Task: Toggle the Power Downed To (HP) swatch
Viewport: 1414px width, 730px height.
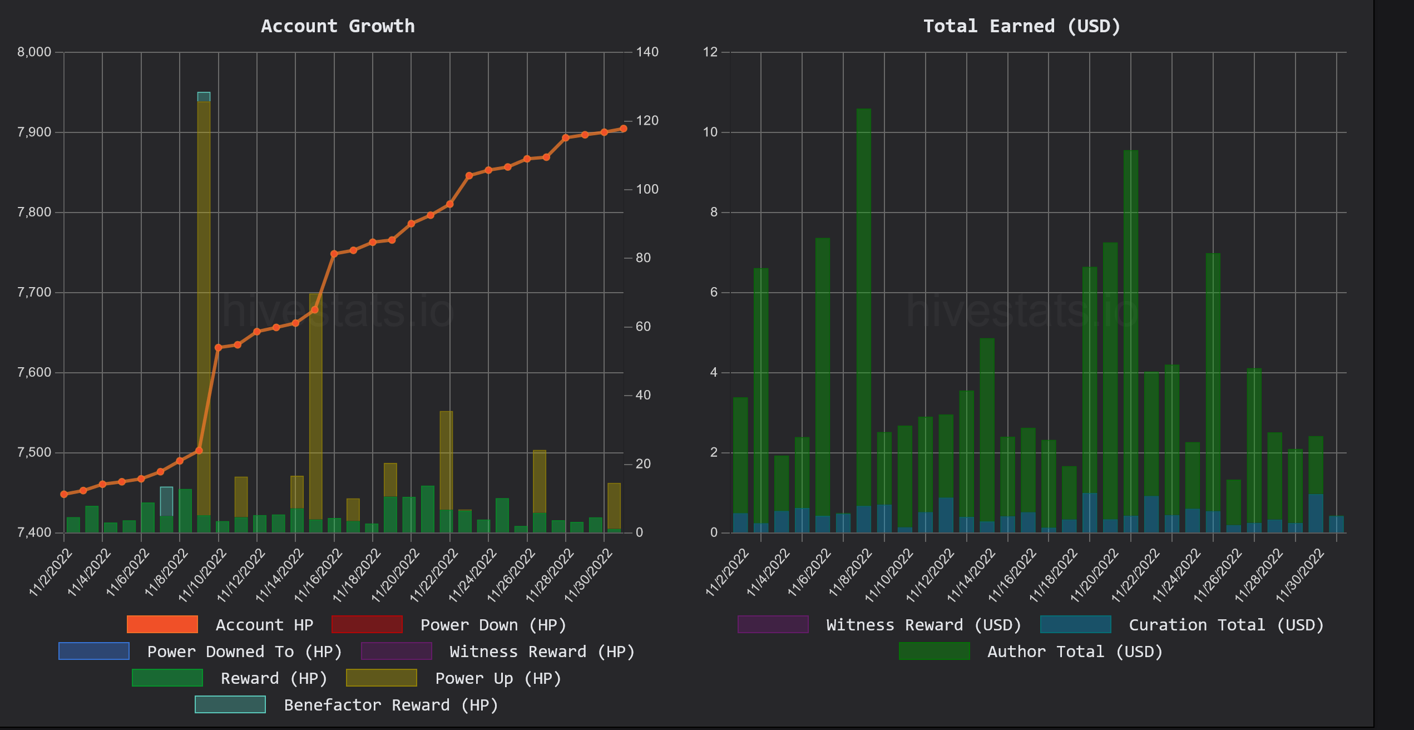Action: (94, 651)
